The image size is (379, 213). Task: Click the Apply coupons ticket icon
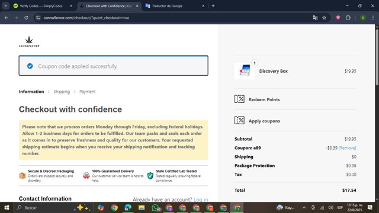239,120
